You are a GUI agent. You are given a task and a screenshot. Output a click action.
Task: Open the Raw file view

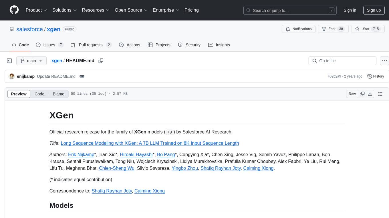[x=352, y=94]
